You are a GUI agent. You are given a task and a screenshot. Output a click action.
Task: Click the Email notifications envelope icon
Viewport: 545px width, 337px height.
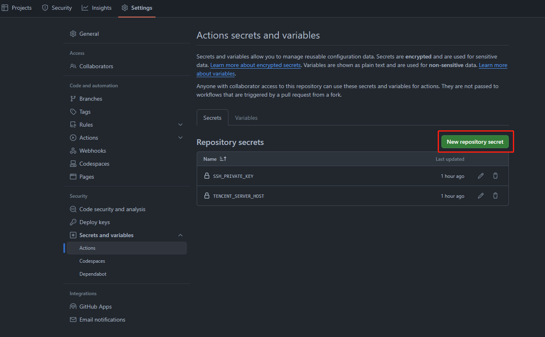73,320
